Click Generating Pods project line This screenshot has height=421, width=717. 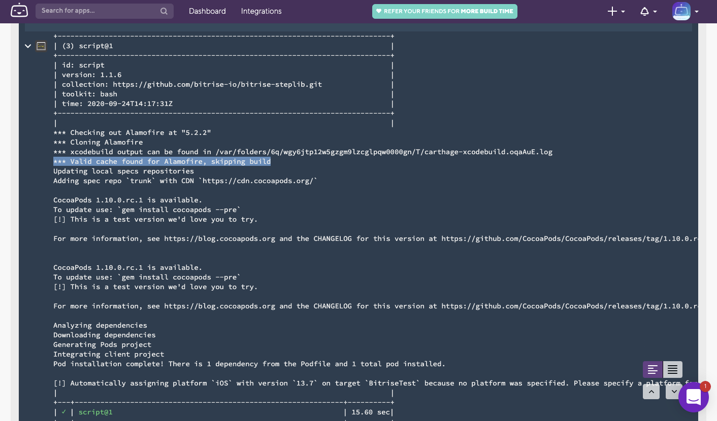[102, 345]
